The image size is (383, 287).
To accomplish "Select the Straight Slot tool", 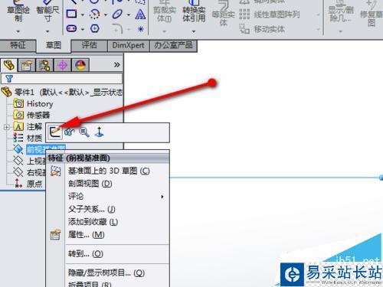I will (71, 28).
